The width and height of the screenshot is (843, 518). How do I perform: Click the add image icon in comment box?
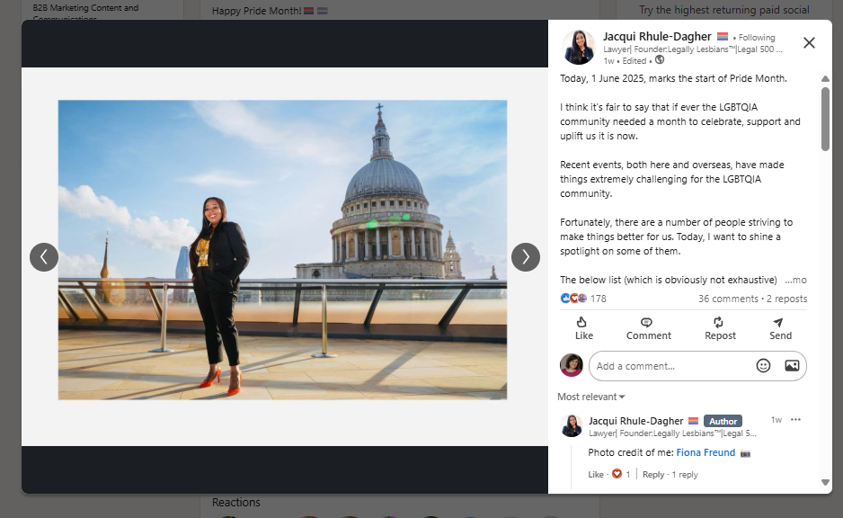coord(792,366)
